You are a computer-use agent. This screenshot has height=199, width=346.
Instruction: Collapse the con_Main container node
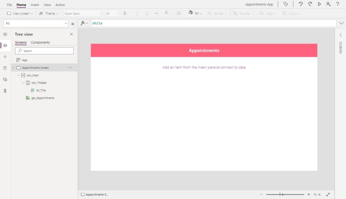[19, 75]
